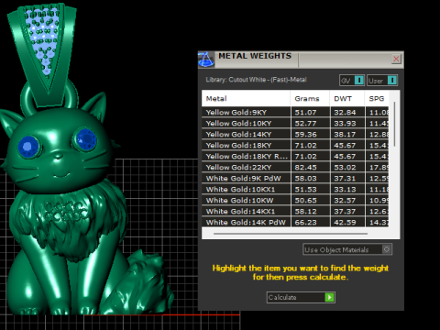
Task: Select the cat's left blue gemstone eye
Action: pos(28,147)
